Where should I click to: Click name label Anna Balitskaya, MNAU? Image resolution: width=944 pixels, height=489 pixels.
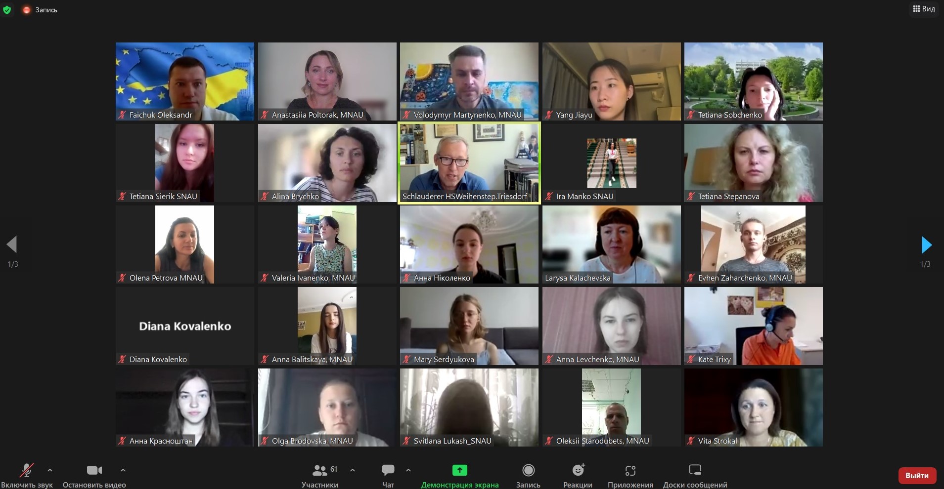pyautogui.click(x=312, y=359)
